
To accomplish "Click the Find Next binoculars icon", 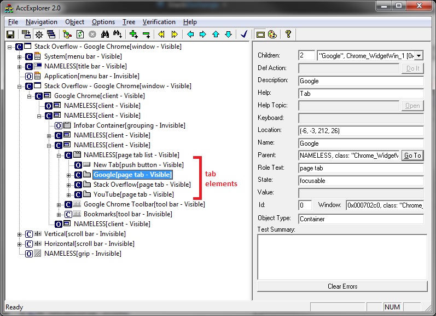I will (x=117, y=35).
